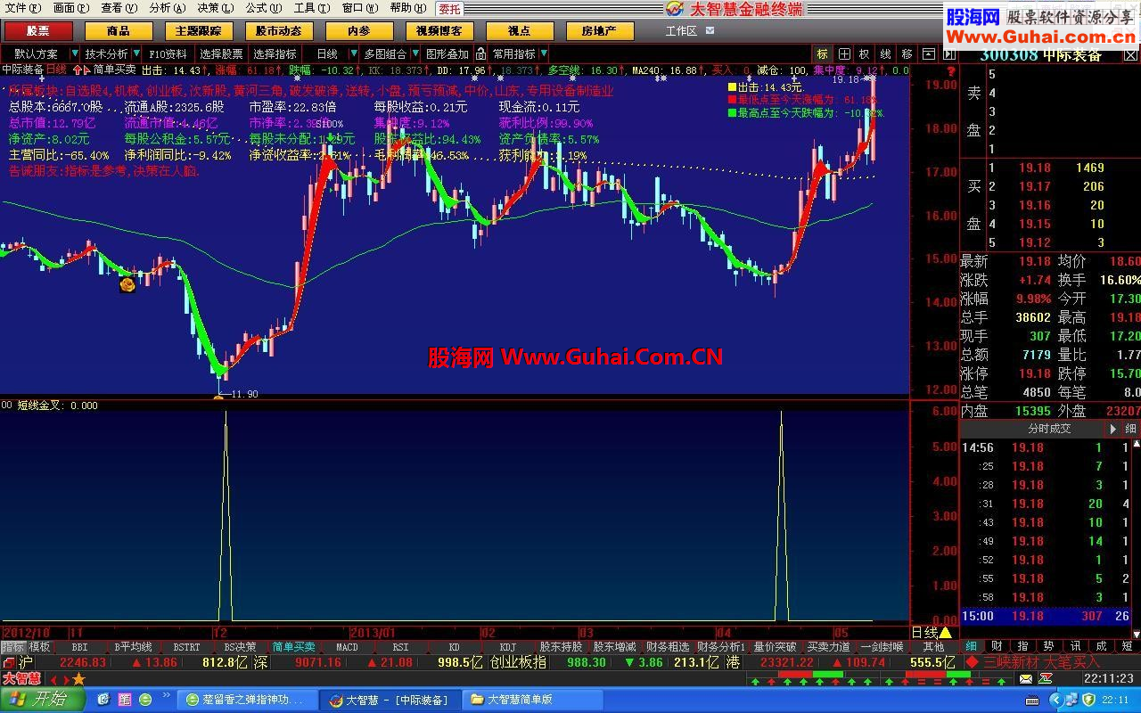The image size is (1141, 713).
Task: Click the mail envelope icon in status bar
Action: 1028,679
